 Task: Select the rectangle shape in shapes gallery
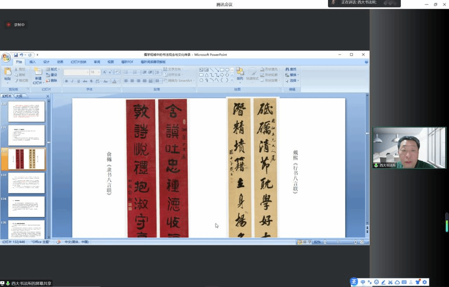point(222,70)
